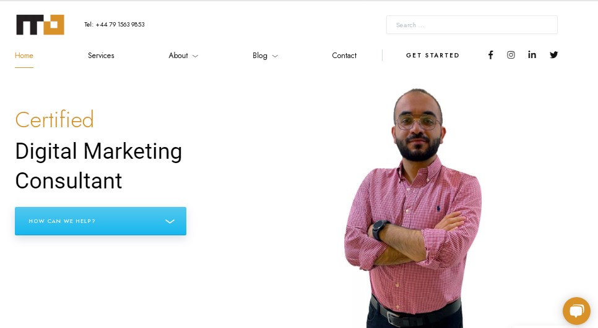Focus the Search input field
Screen dimensions: 598x328
click(472, 25)
